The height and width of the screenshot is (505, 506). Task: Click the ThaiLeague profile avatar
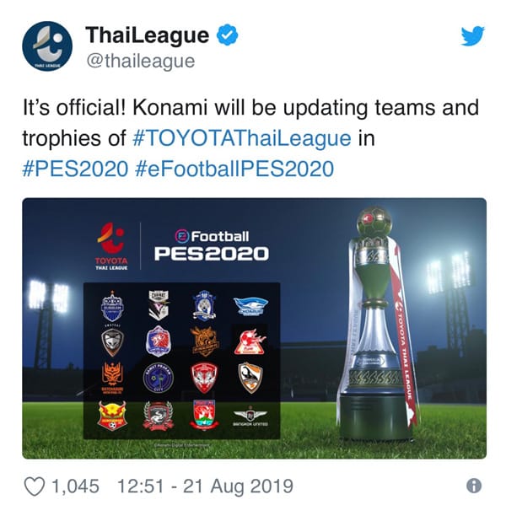point(47,46)
